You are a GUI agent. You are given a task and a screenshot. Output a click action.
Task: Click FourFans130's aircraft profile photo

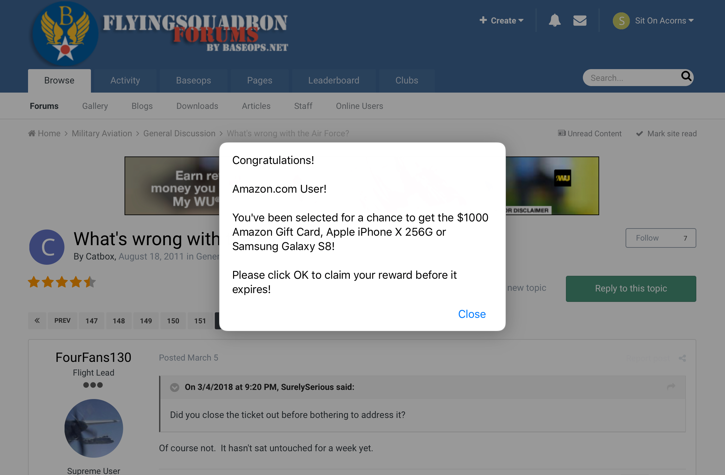[94, 428]
